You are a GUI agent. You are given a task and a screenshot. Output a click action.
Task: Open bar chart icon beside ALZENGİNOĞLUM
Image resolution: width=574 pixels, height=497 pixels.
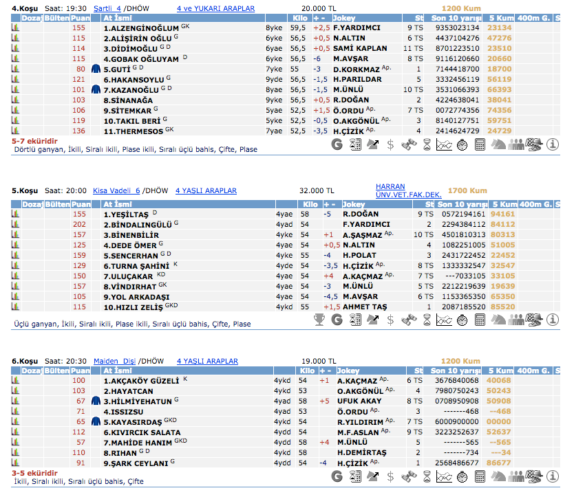[x=16, y=28]
